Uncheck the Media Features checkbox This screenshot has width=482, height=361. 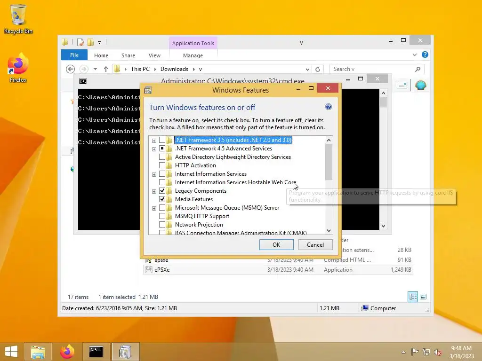(x=162, y=199)
